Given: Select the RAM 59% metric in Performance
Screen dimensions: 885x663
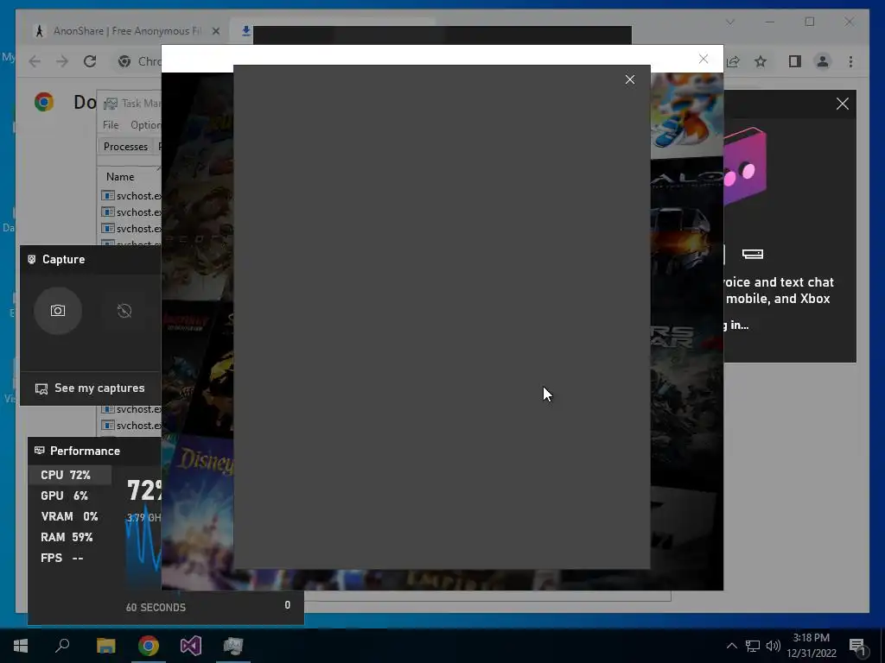Looking at the screenshot, I should pyautogui.click(x=70, y=537).
